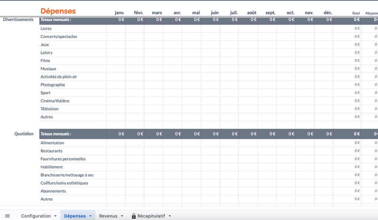The height and width of the screenshot is (220, 378).
Task: Click the lock icon on Récapitulatif tab
Action: click(x=134, y=216)
